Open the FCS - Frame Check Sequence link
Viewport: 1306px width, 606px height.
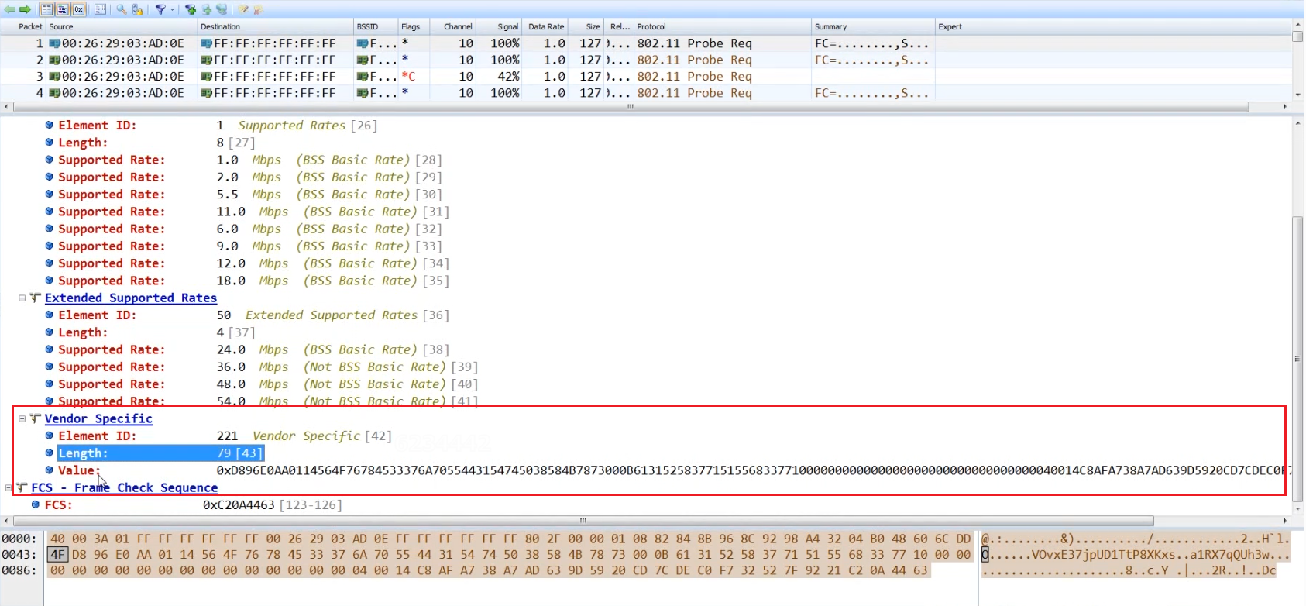pyautogui.click(x=124, y=487)
